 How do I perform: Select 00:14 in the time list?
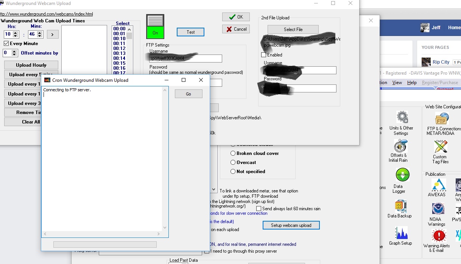(119, 58)
